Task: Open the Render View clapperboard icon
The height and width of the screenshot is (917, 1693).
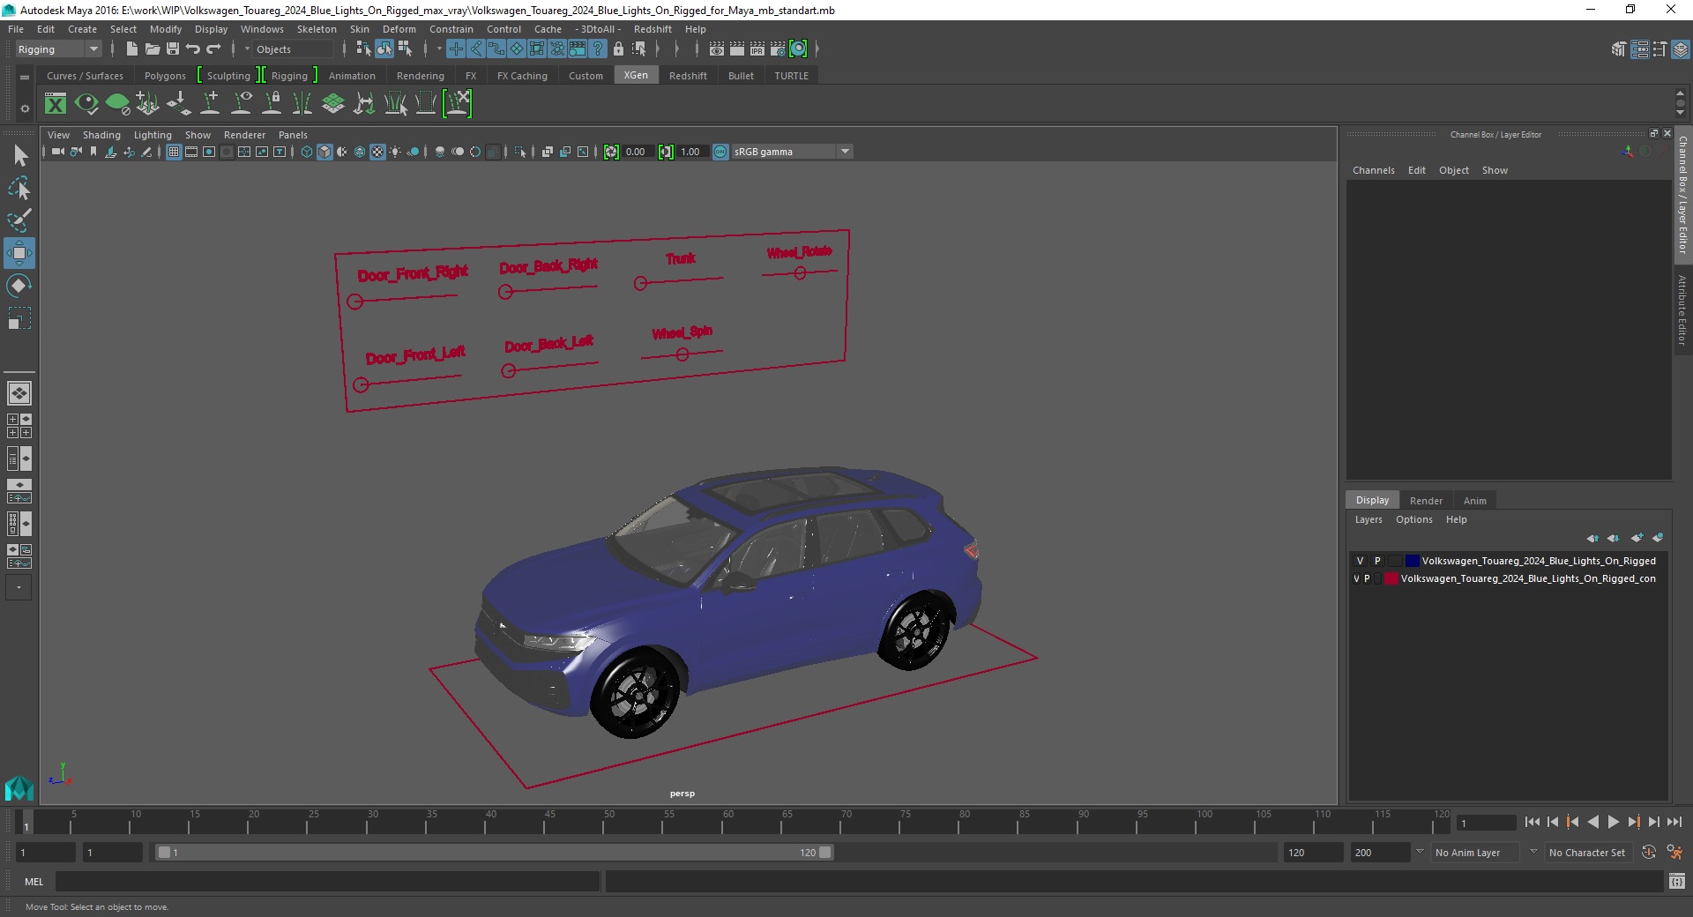Action: pyautogui.click(x=717, y=49)
